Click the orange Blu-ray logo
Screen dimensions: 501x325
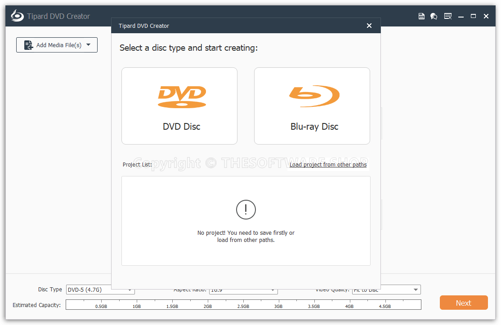point(314,96)
